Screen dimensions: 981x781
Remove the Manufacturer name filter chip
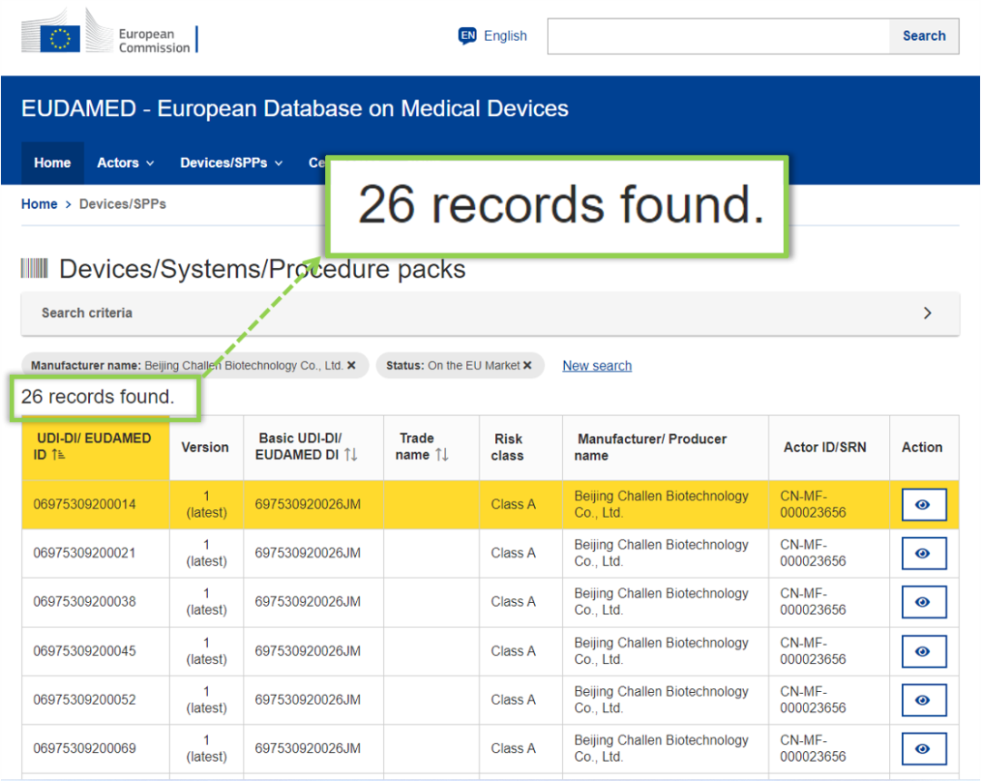point(352,365)
